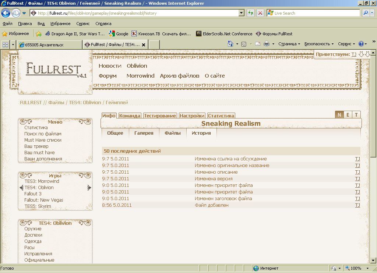Click the Интернет zone globe icon
The height and width of the screenshot is (273, 377).
[256, 268]
